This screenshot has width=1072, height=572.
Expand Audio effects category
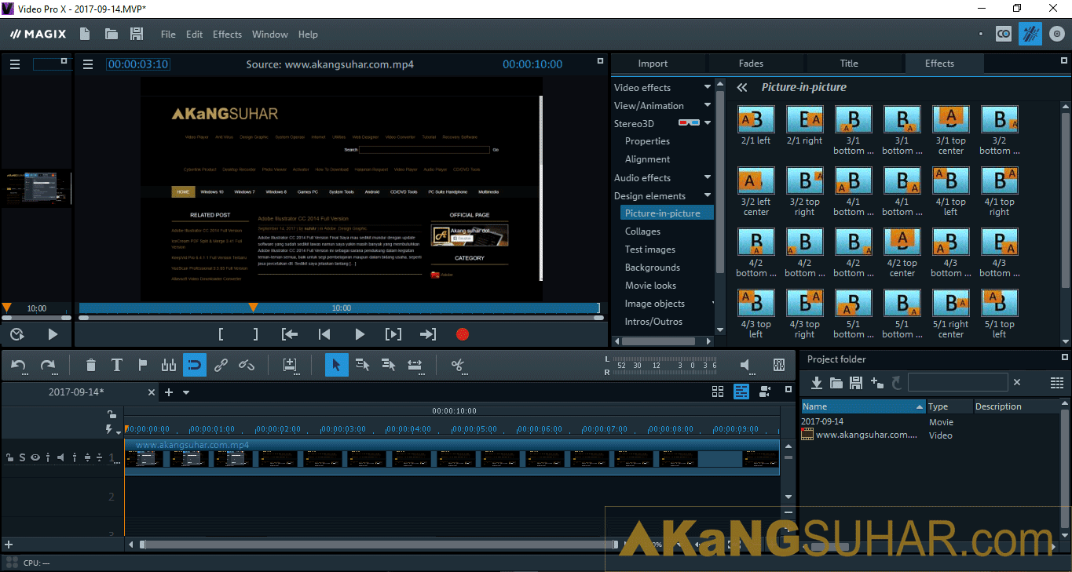coord(708,177)
